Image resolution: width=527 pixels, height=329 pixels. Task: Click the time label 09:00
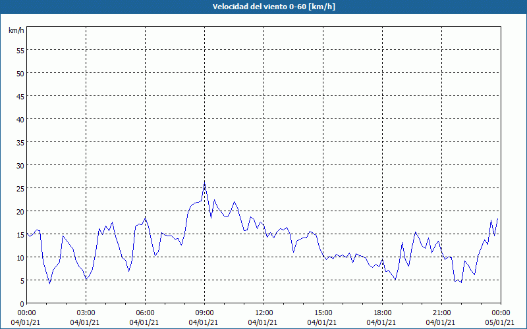(204, 313)
